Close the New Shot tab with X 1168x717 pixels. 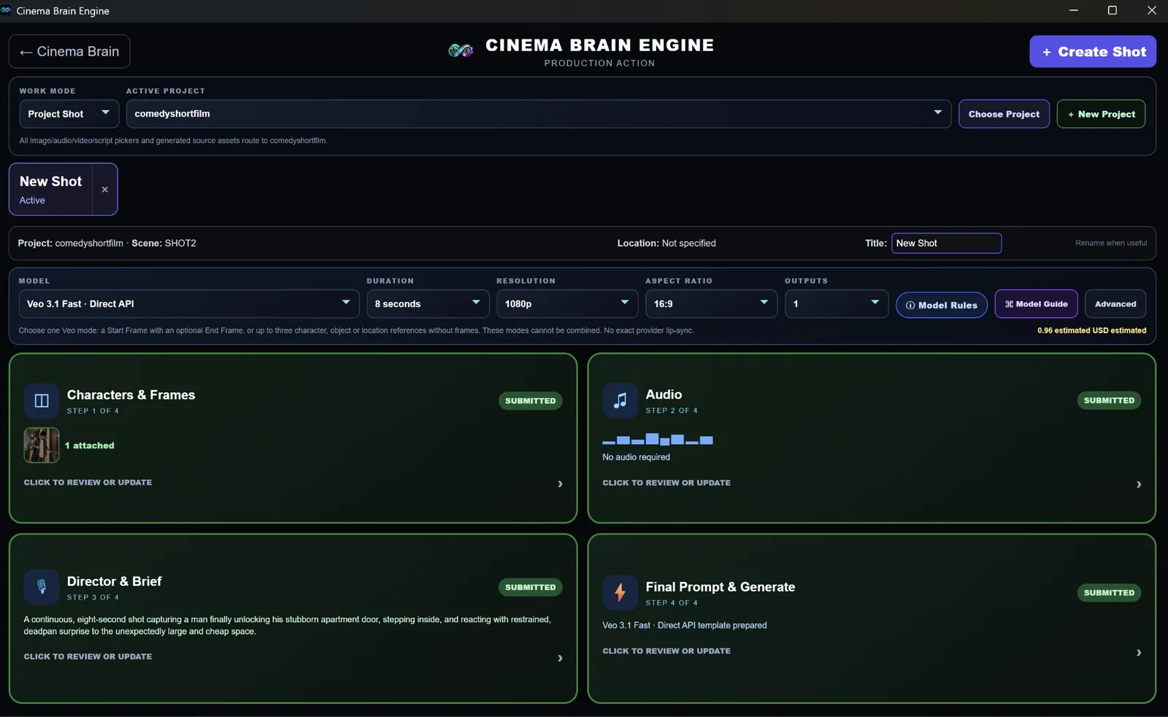coord(105,190)
